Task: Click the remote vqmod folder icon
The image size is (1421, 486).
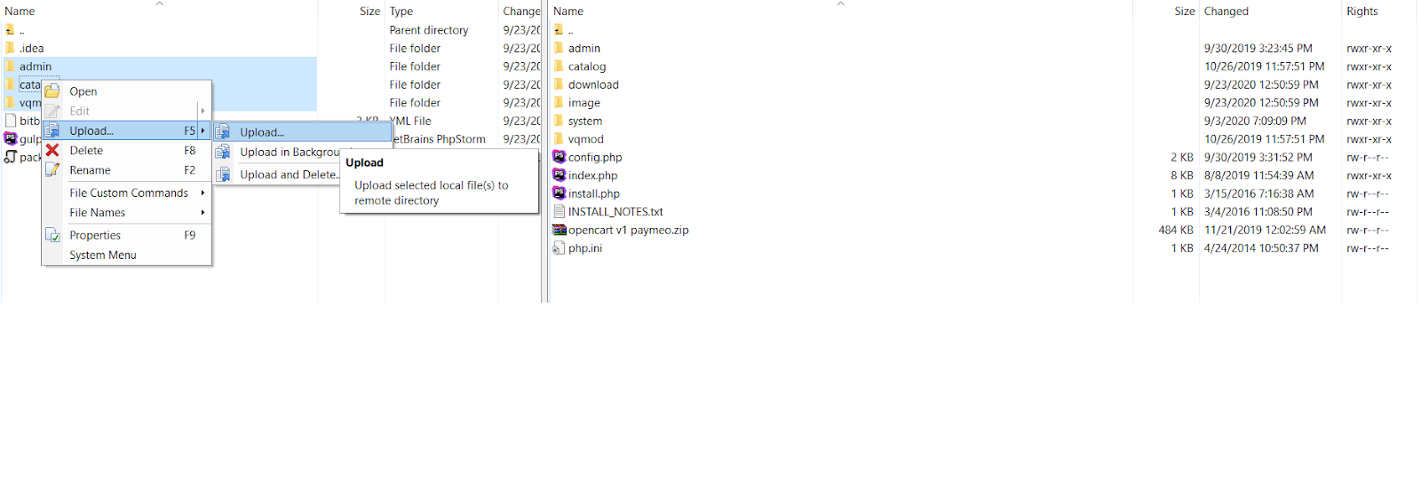Action: point(559,139)
